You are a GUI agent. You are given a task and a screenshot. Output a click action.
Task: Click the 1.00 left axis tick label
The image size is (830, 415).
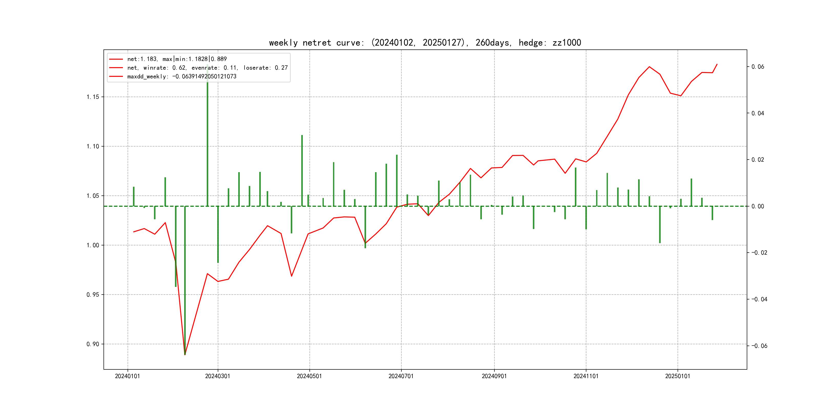93,245
